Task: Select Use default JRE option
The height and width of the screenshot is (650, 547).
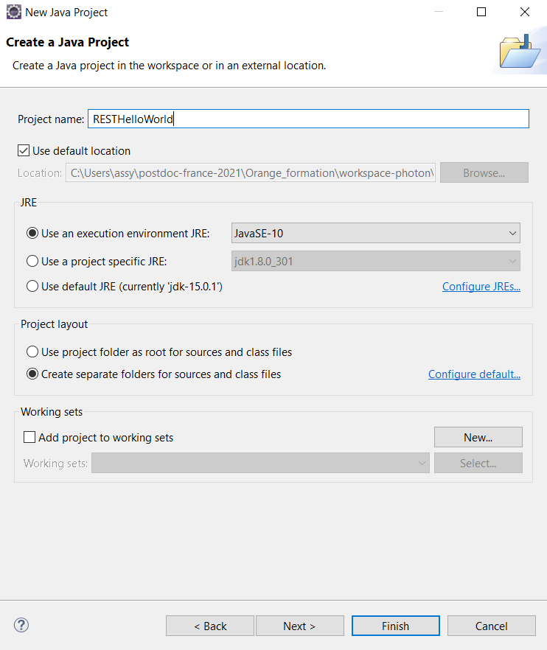Action: click(x=32, y=286)
